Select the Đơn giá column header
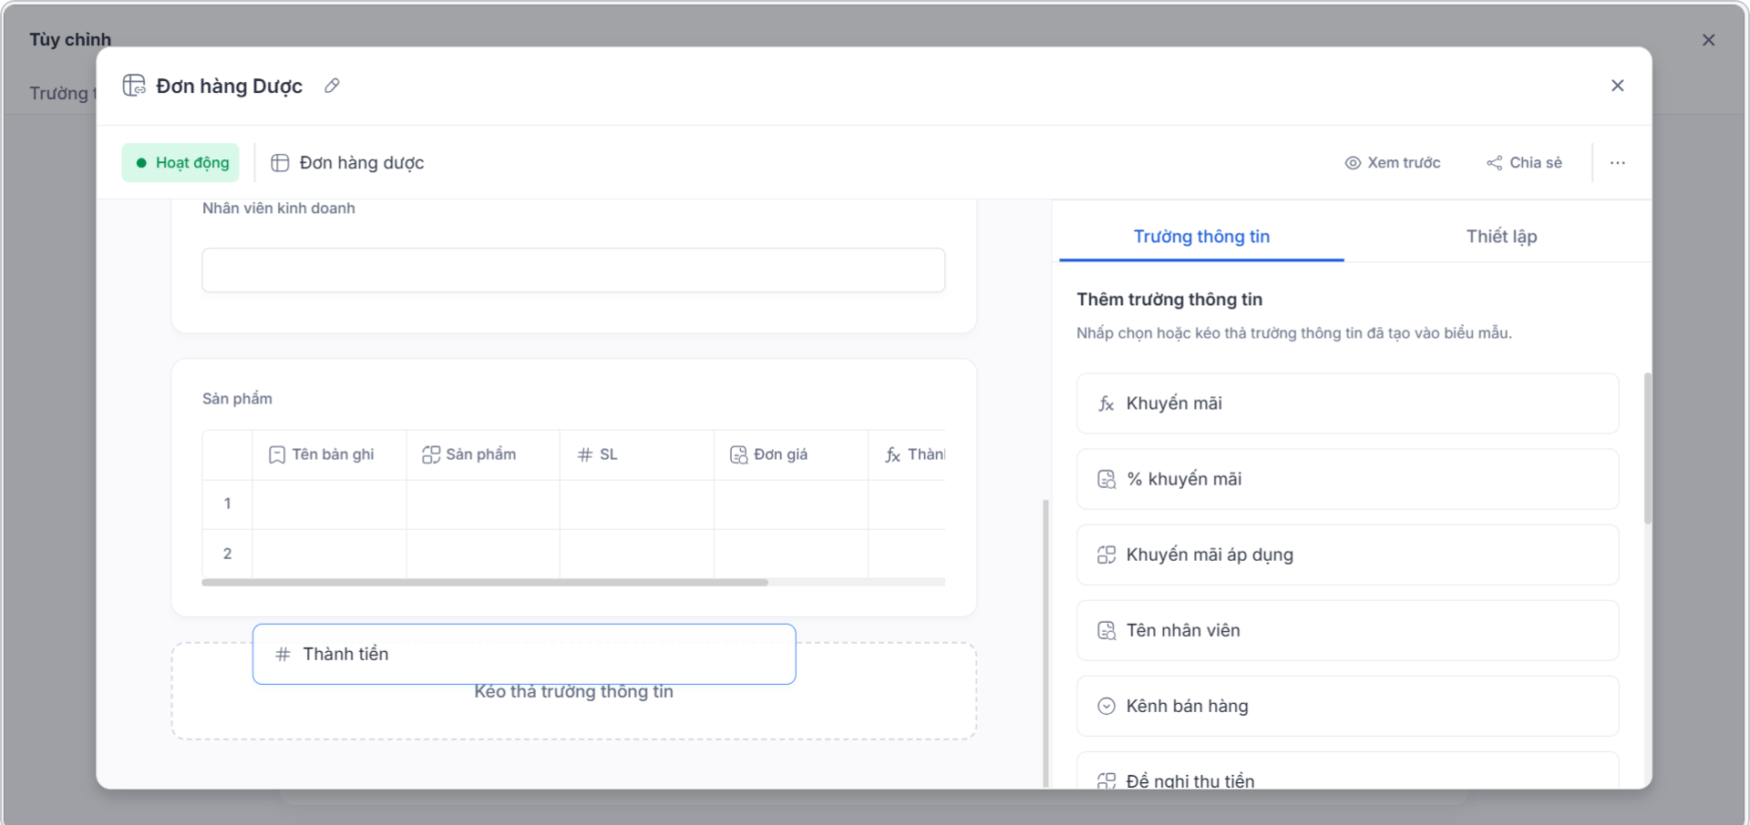1750x825 pixels. pos(790,454)
